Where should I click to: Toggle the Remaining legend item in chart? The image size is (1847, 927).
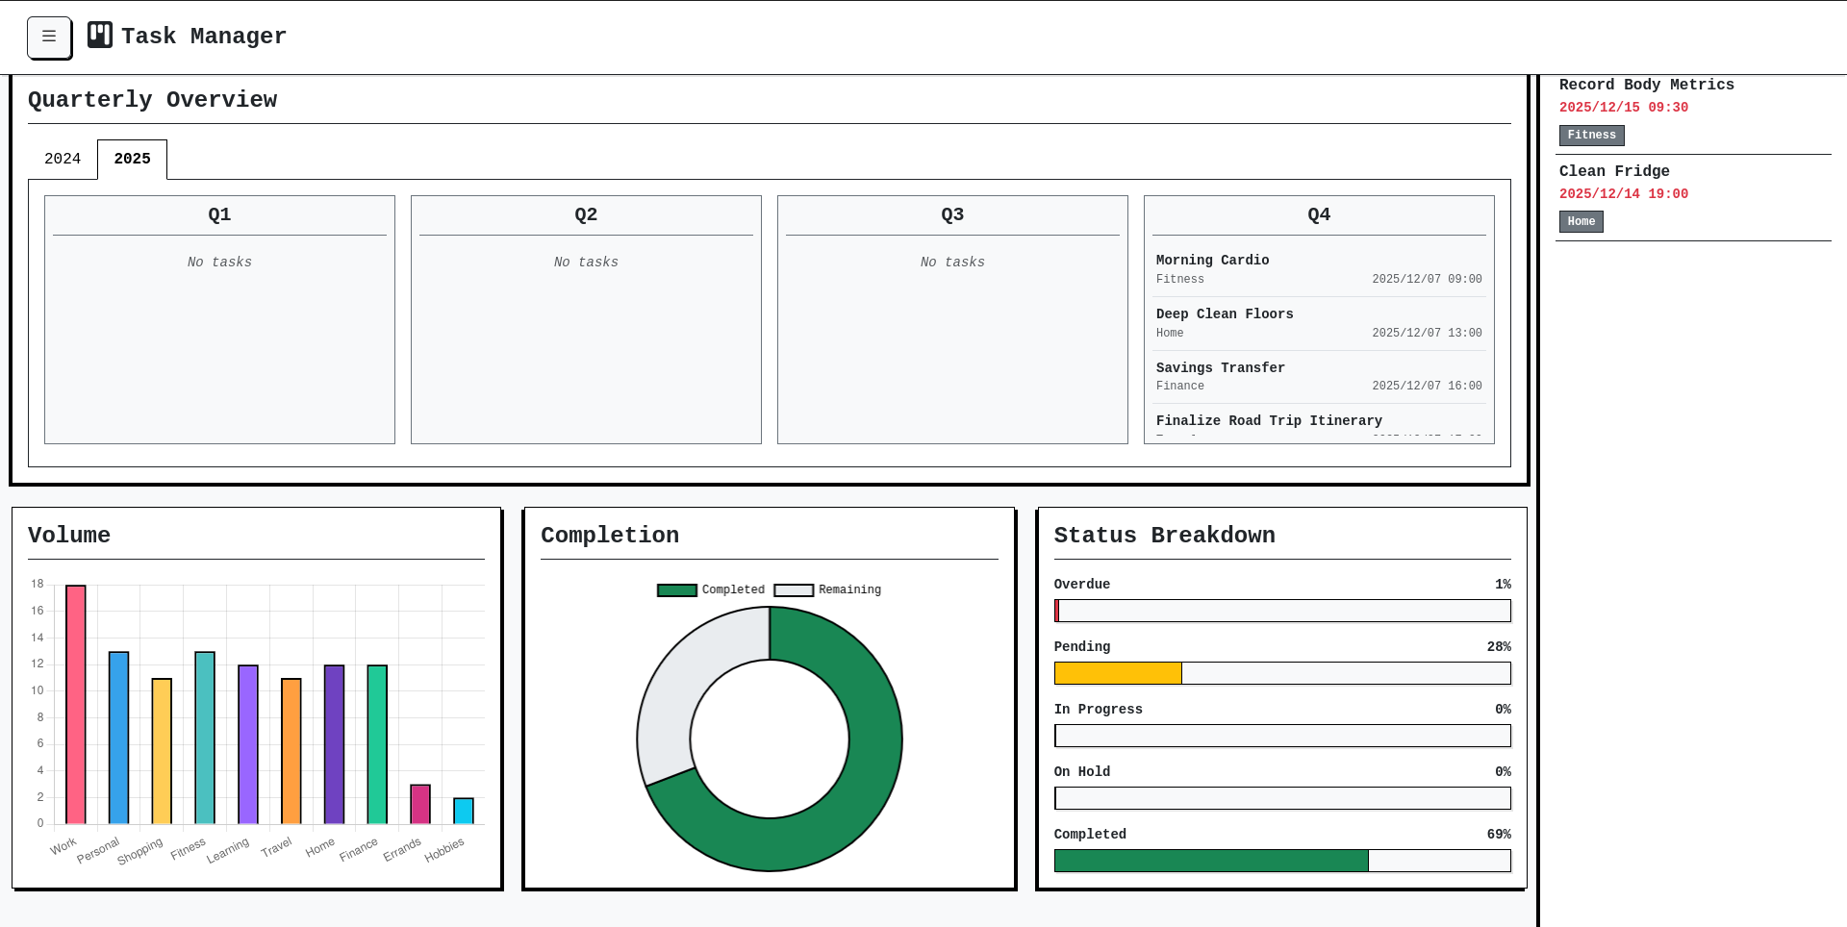pos(828,589)
